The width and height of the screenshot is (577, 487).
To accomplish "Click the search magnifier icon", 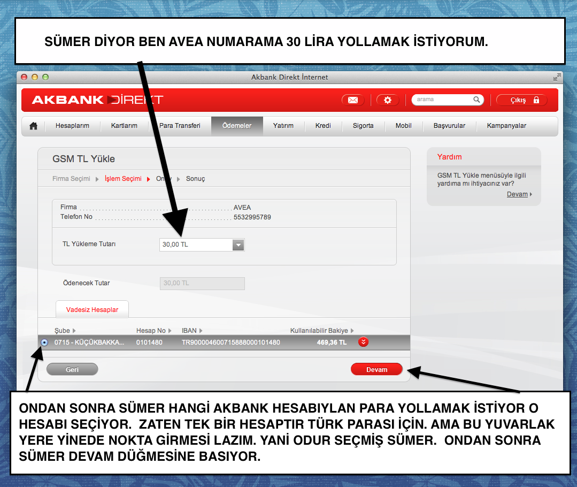I will tap(476, 100).
